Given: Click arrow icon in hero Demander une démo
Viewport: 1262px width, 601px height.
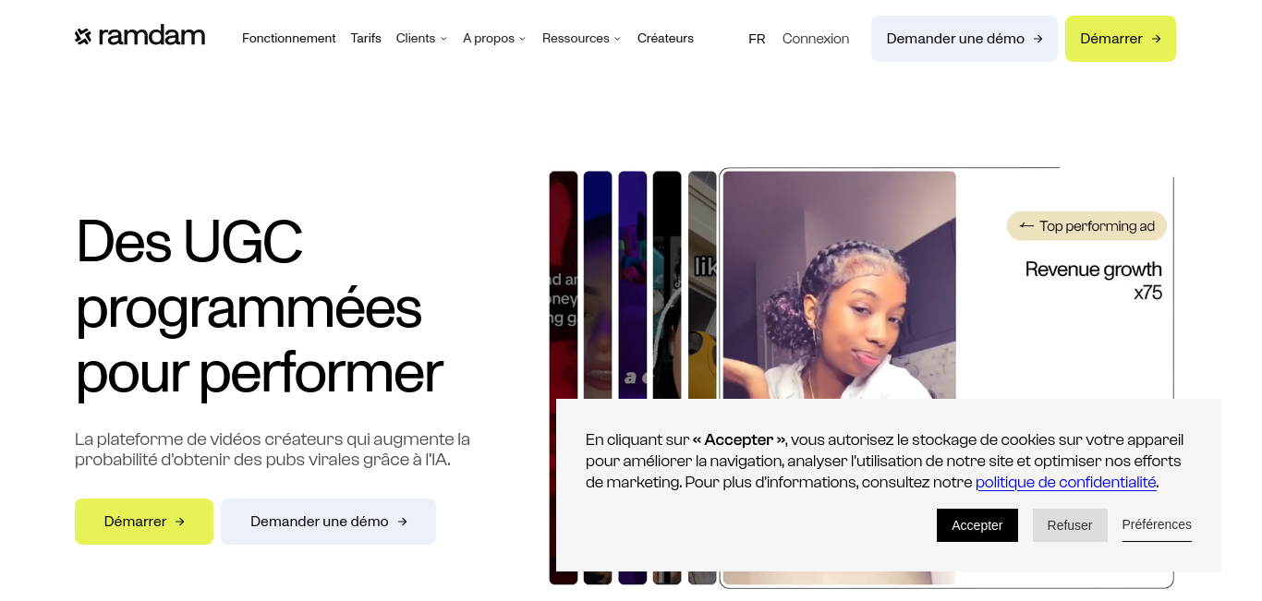Looking at the screenshot, I should (x=402, y=522).
